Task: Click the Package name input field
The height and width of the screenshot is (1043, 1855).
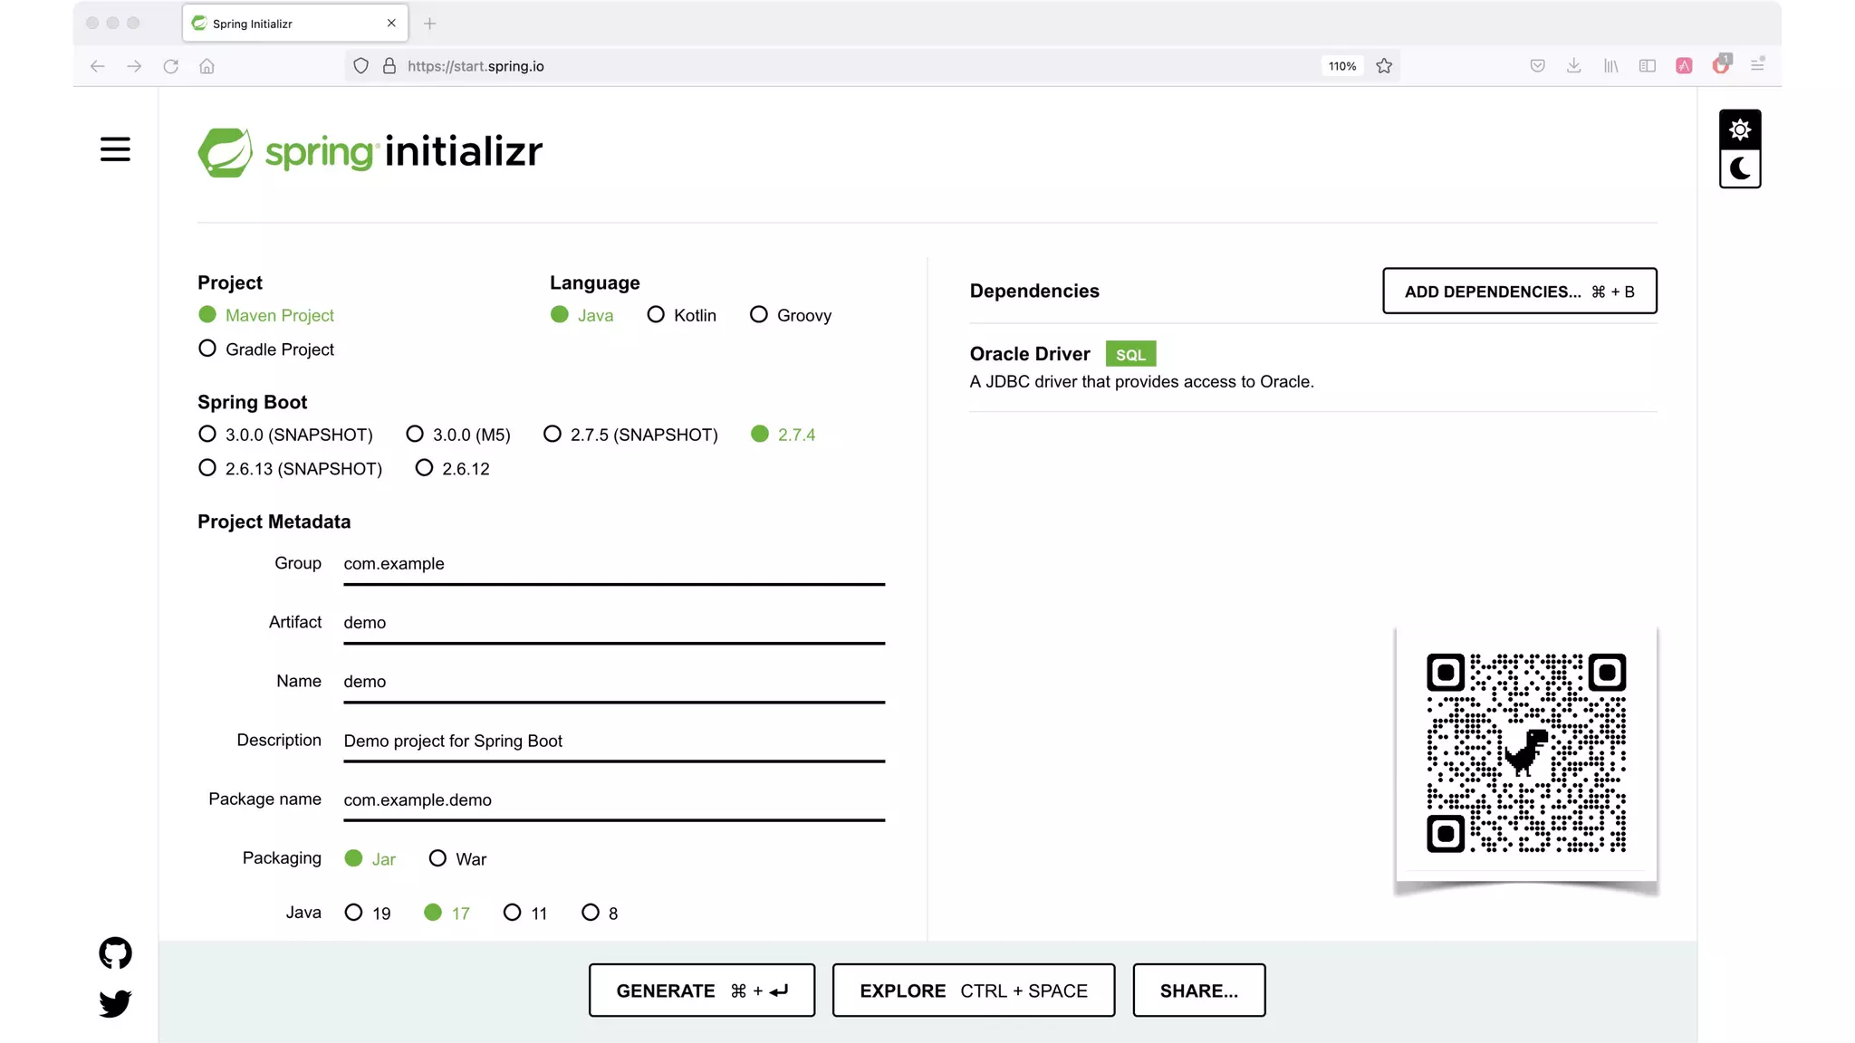Action: [614, 800]
